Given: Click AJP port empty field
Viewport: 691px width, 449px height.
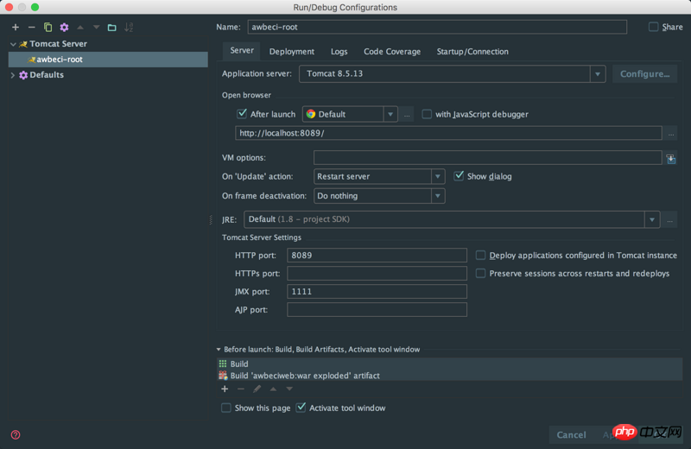Looking at the screenshot, I should [377, 309].
